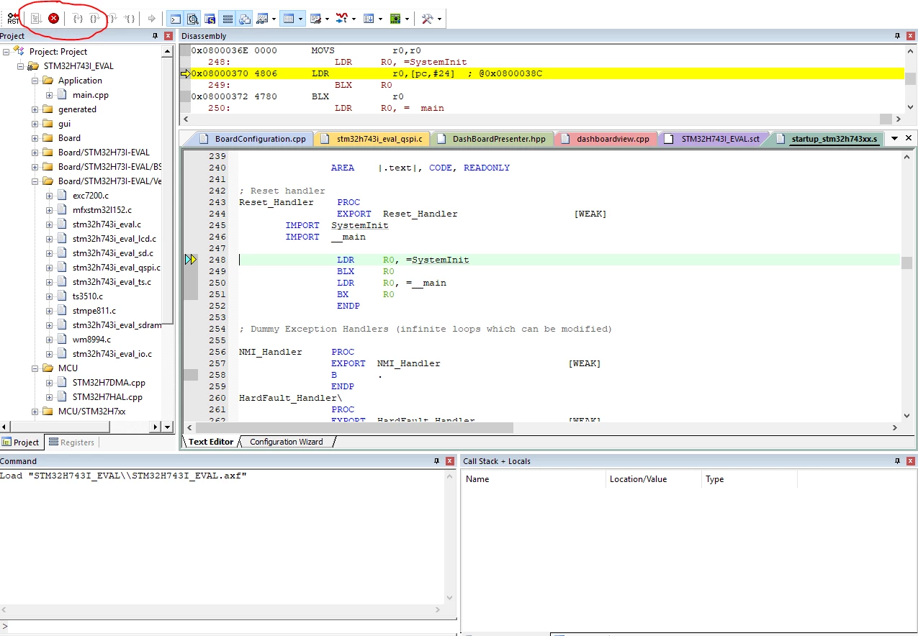This screenshot has height=636, width=918.
Task: Click the Location/Value column header
Action: tap(653, 479)
